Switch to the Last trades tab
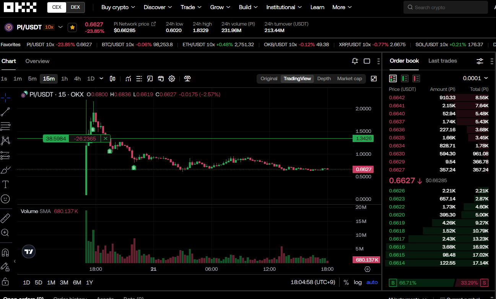The image size is (496, 299). [442, 61]
